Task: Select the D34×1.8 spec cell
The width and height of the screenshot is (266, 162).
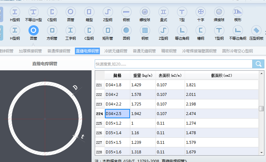Action: (117, 85)
